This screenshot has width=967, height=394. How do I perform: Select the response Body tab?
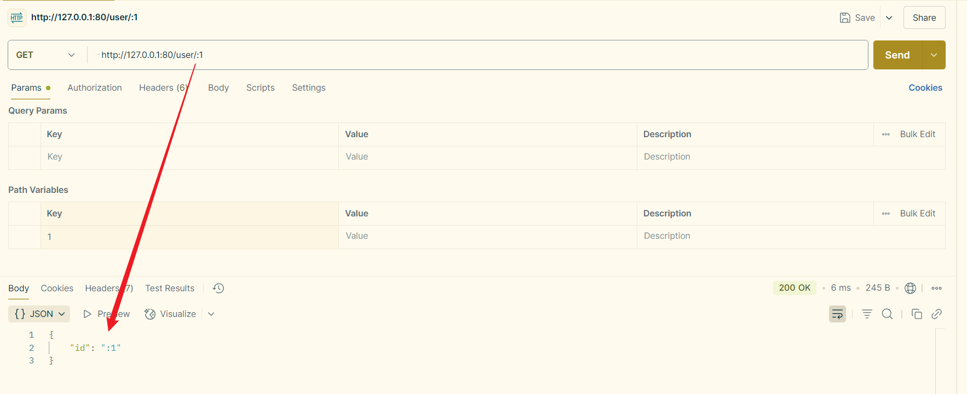[19, 288]
